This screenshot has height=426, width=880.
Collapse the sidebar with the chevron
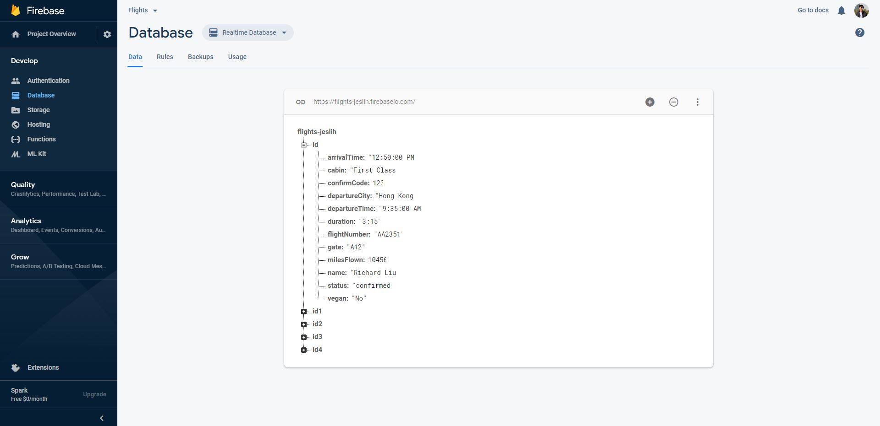pos(102,418)
